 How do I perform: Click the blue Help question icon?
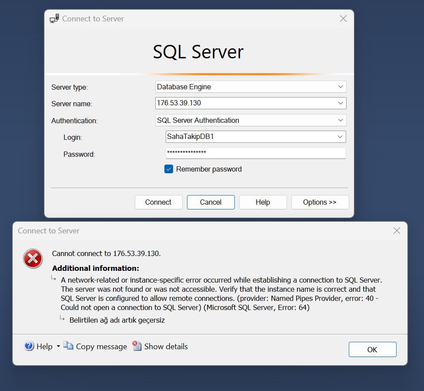pyautogui.click(x=29, y=346)
